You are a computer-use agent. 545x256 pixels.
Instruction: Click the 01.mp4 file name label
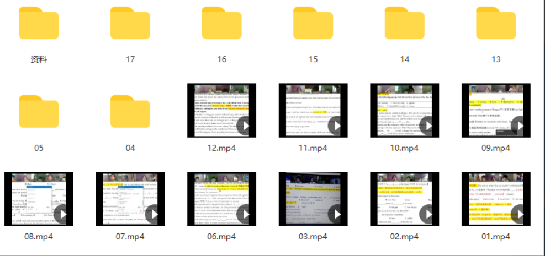click(x=496, y=236)
